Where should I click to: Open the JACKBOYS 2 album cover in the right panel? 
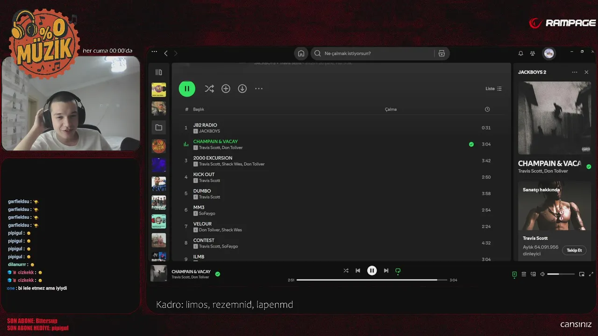[x=555, y=118]
